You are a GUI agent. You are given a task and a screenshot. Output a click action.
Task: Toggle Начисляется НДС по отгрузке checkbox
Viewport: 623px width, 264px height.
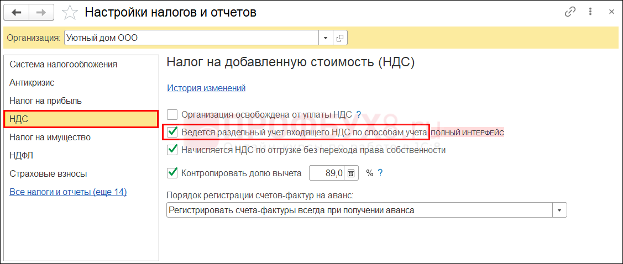[172, 150]
